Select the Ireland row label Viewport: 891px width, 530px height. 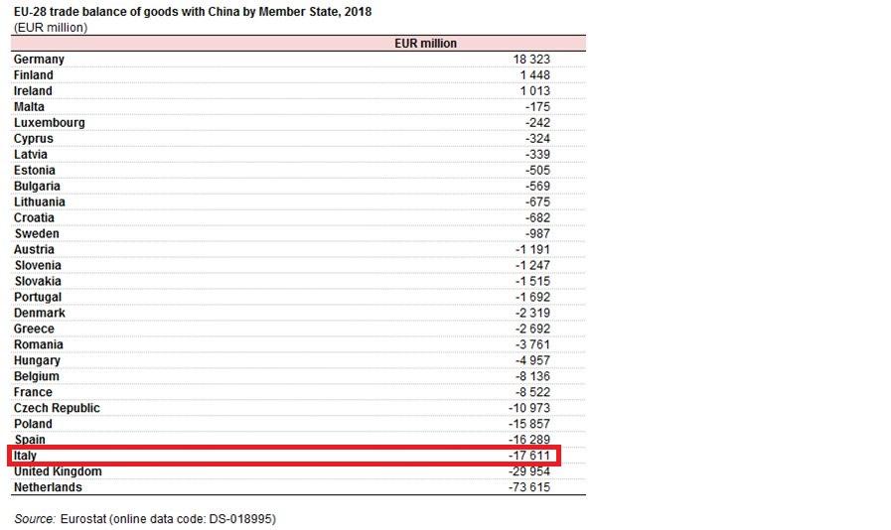pyautogui.click(x=33, y=91)
